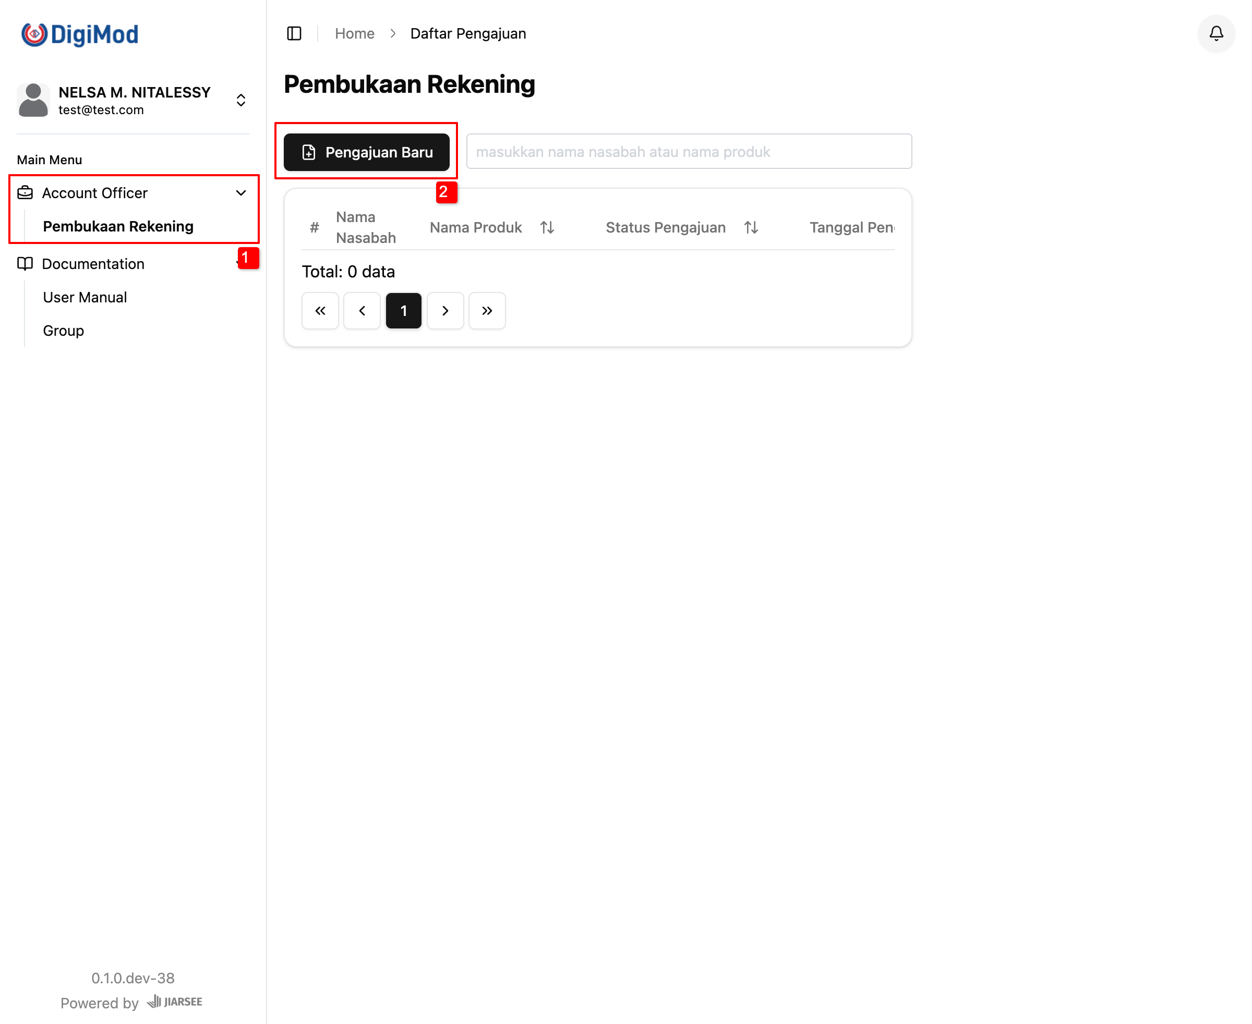Click the user avatar picture

coord(33,100)
